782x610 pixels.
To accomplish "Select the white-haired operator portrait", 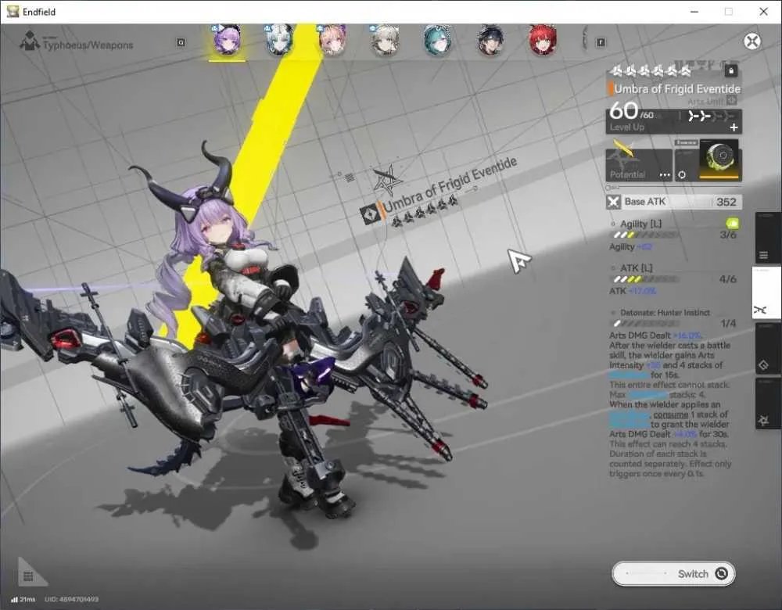I will [279, 39].
